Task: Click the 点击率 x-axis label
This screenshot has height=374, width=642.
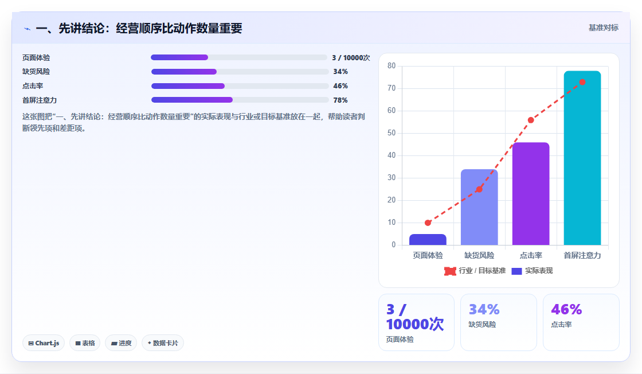Action: tap(531, 256)
